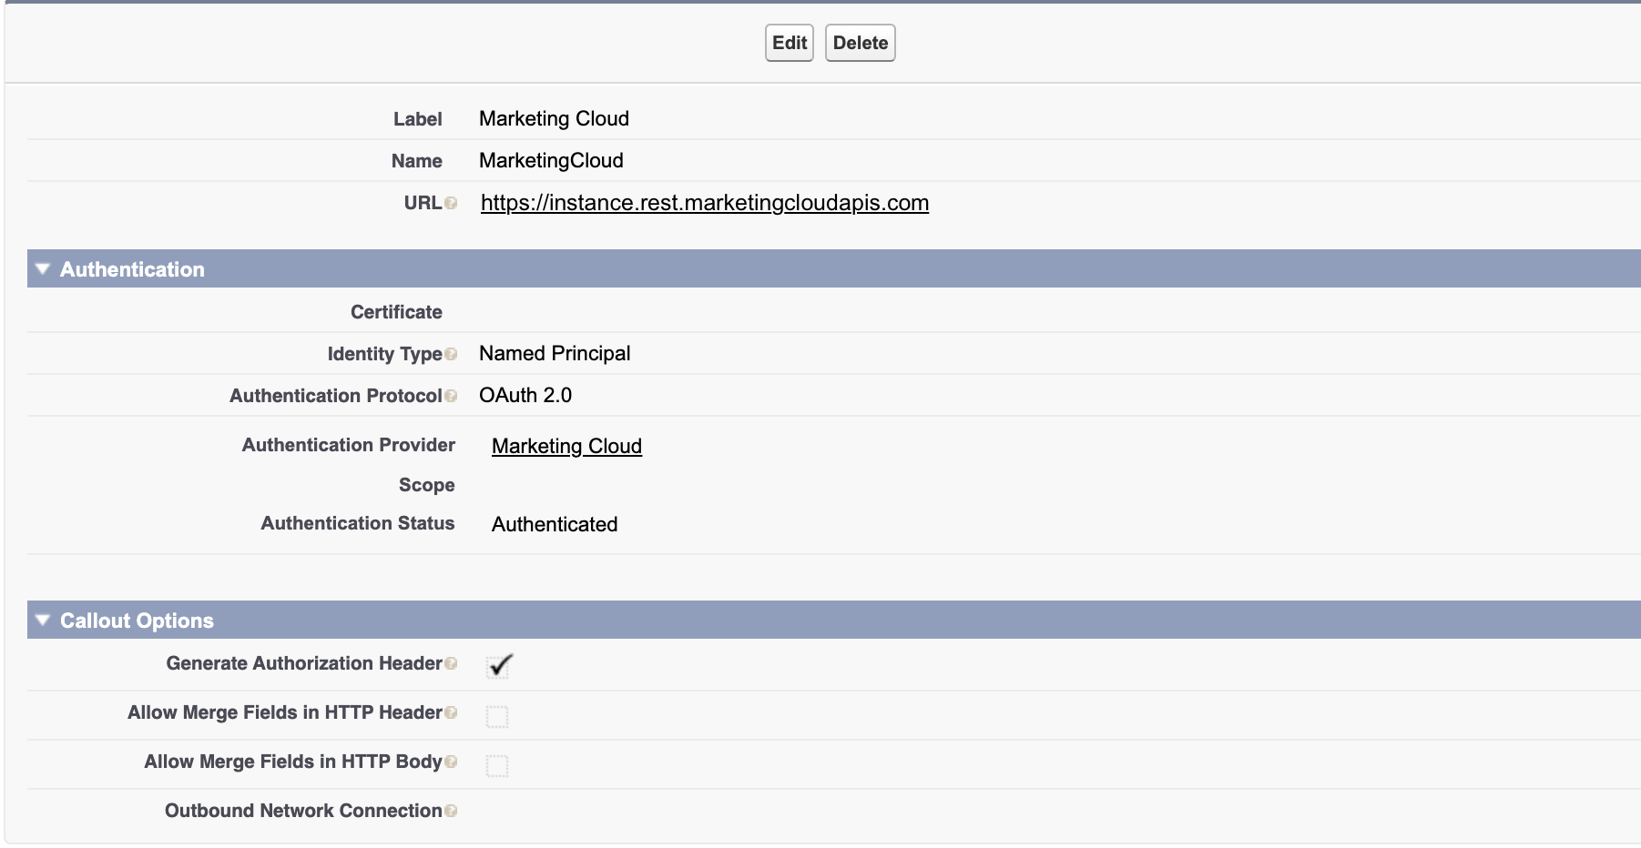This screenshot has width=1641, height=848.
Task: Click the Delete button
Action: pos(860,43)
